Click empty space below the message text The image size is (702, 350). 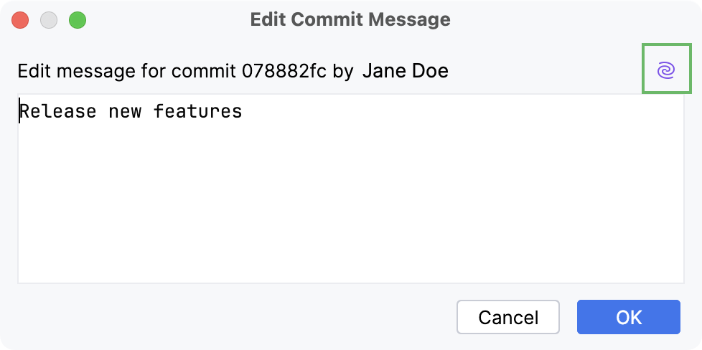point(350,215)
